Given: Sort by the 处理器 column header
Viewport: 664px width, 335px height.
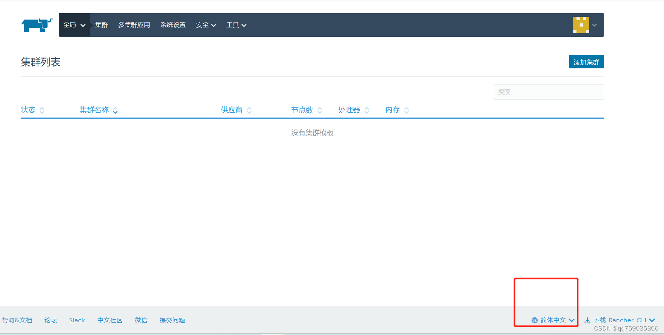Looking at the screenshot, I should (354, 110).
